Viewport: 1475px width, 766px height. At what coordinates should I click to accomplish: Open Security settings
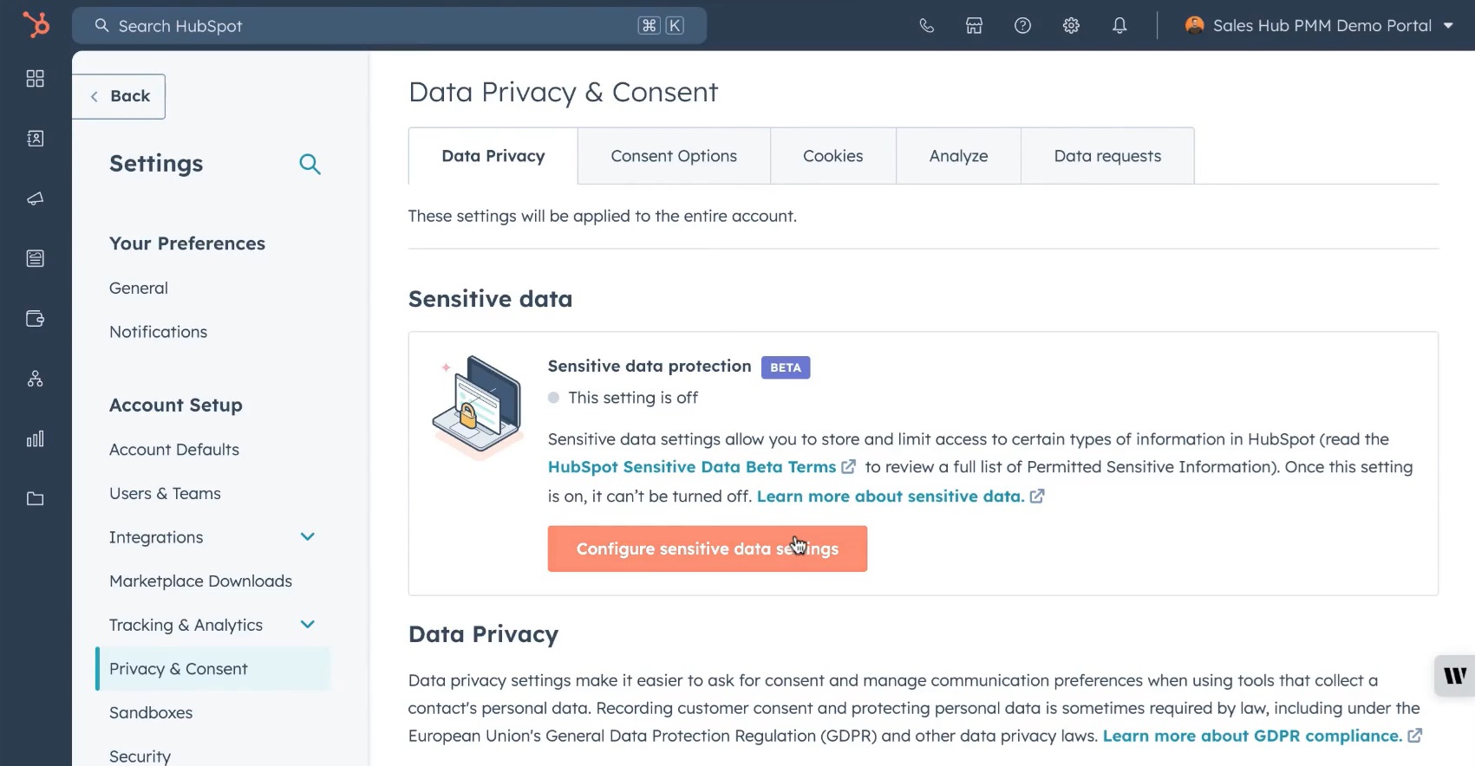tap(140, 756)
